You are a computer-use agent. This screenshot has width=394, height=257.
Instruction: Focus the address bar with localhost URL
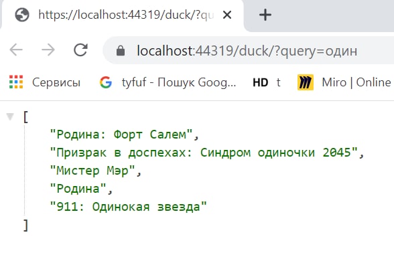(x=249, y=50)
